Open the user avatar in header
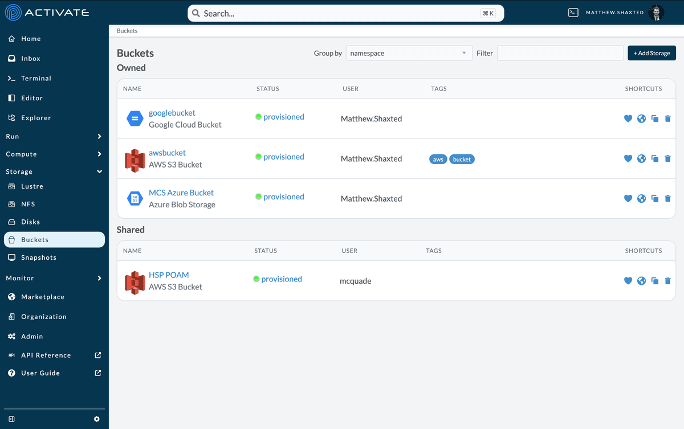Screen dimensions: 684x429 (x=657, y=13)
